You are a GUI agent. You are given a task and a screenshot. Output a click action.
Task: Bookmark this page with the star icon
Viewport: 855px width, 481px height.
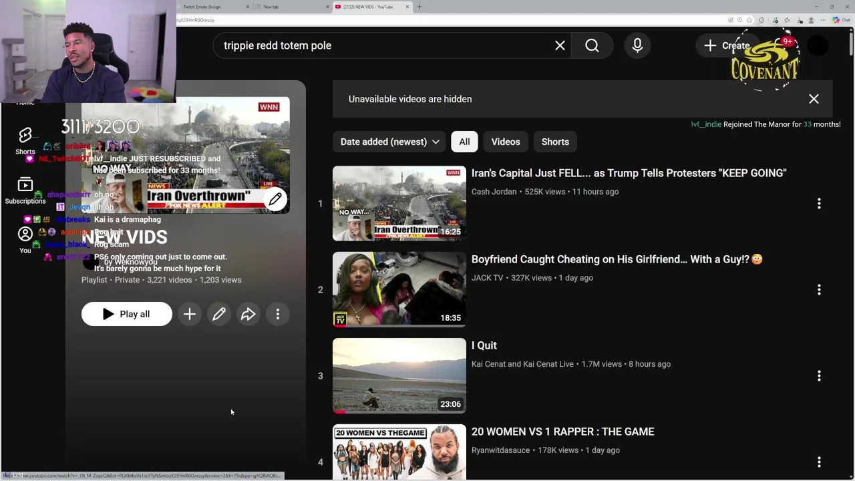point(750,20)
